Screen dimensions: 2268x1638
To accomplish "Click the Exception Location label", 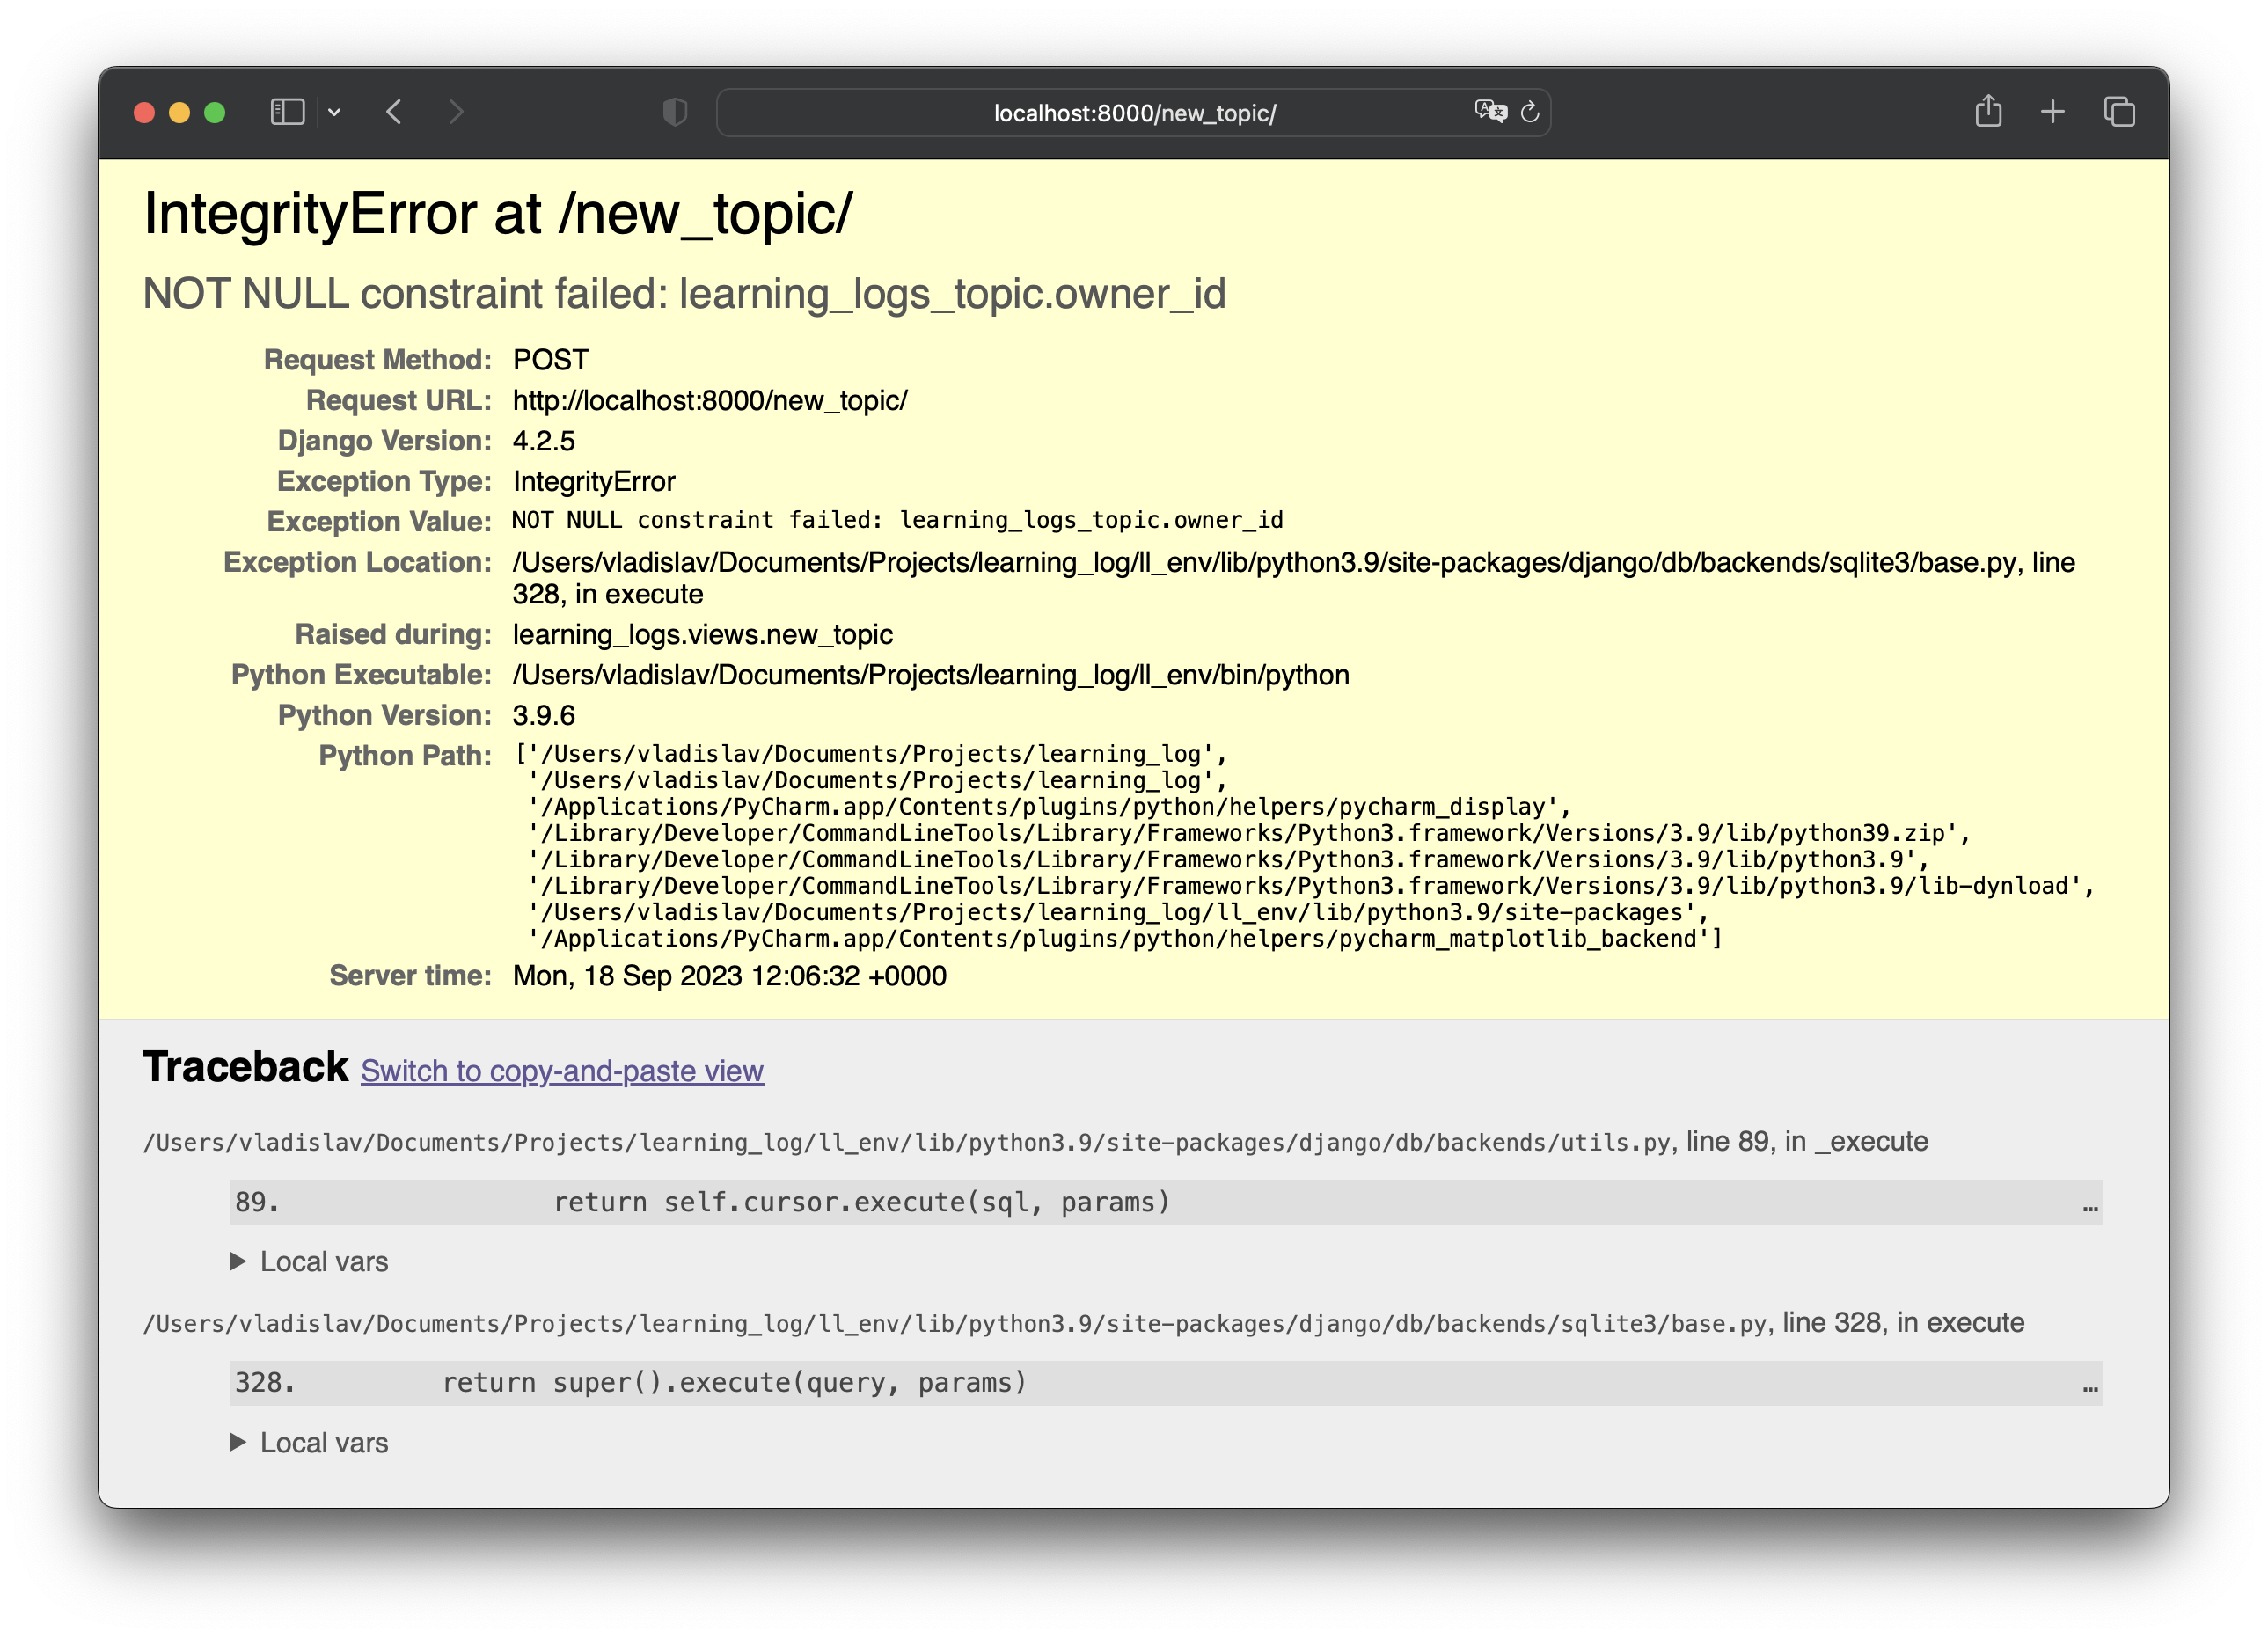I will (x=358, y=562).
